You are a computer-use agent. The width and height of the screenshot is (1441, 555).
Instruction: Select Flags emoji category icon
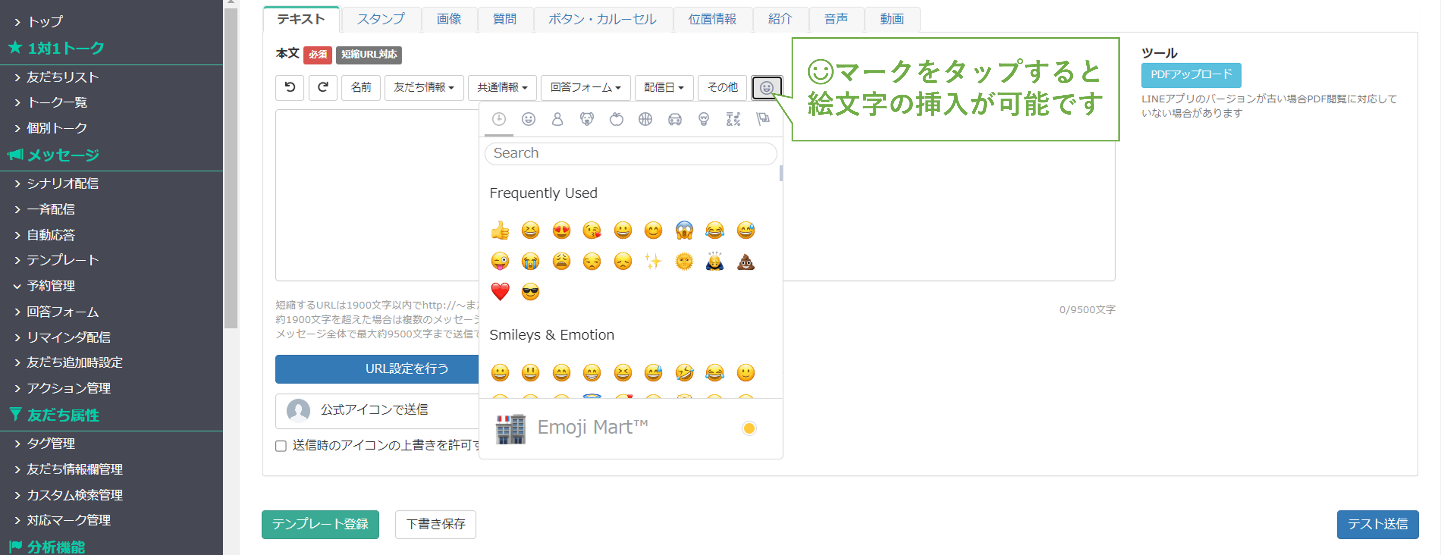coord(762,119)
